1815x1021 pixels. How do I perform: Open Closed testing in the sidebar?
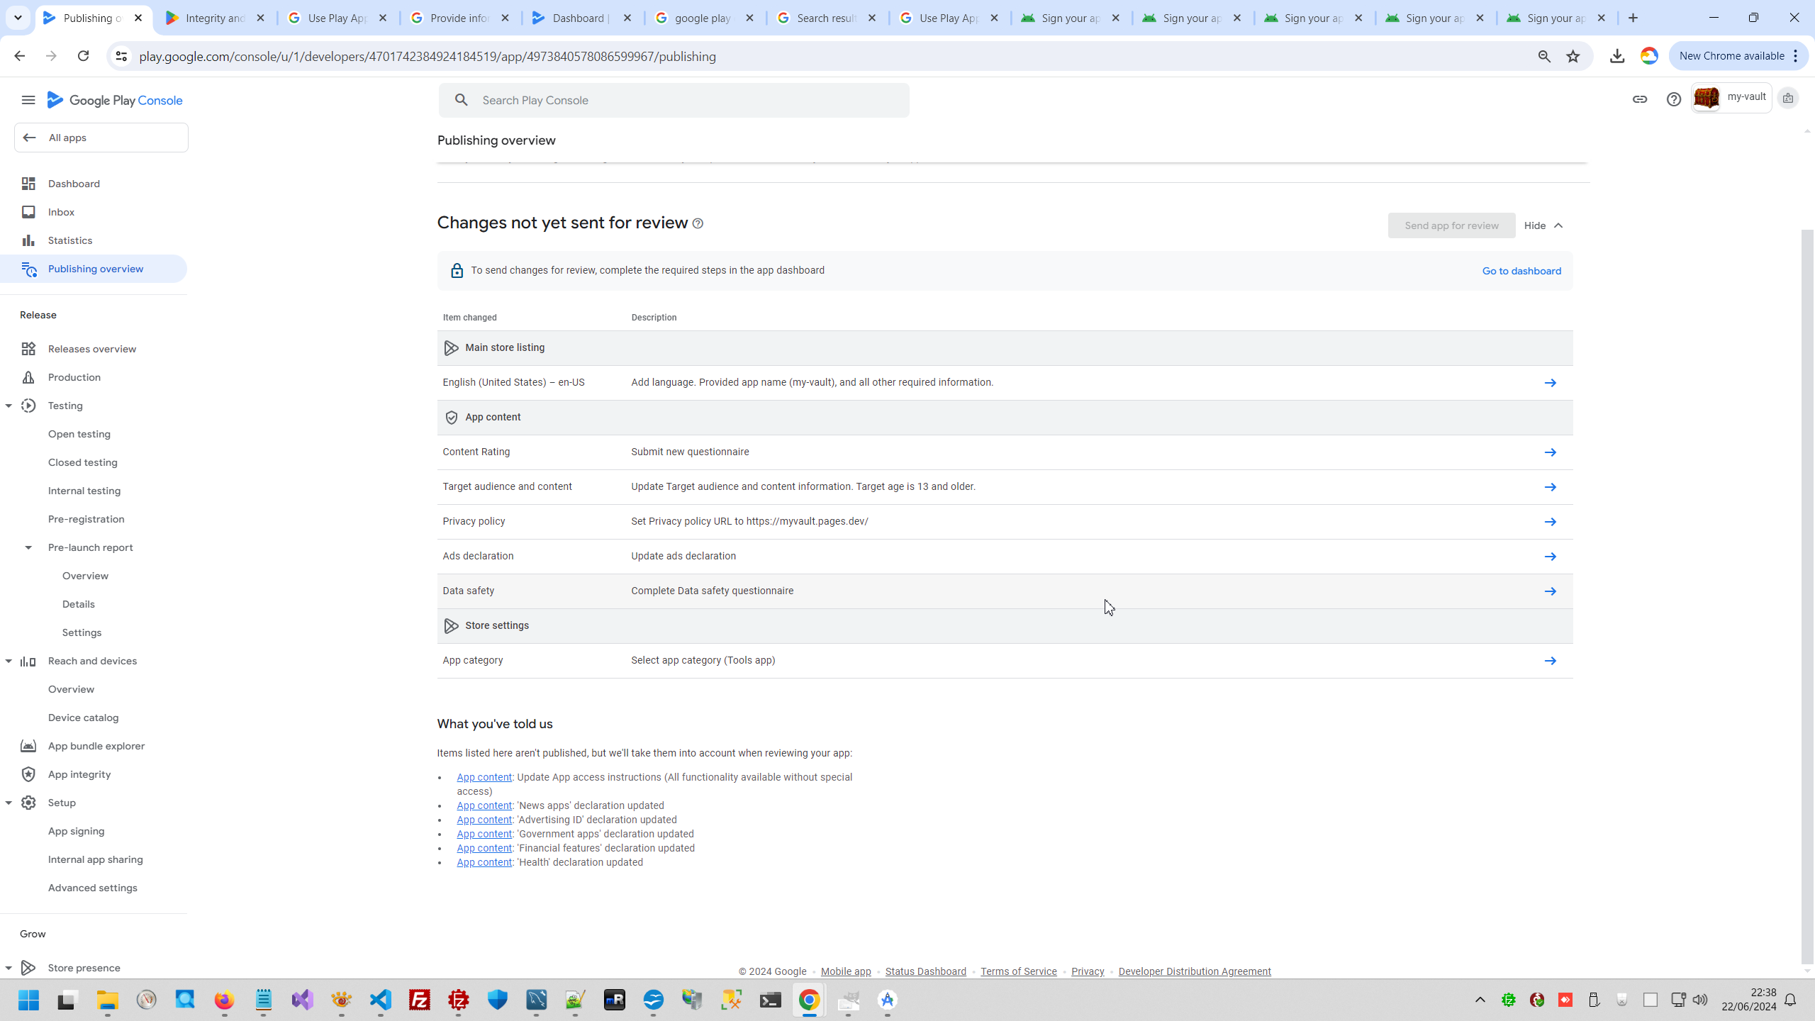(x=82, y=462)
